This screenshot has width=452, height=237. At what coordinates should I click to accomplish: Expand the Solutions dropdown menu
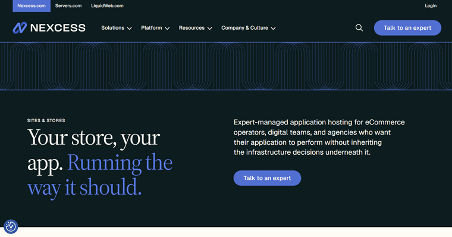(x=117, y=28)
